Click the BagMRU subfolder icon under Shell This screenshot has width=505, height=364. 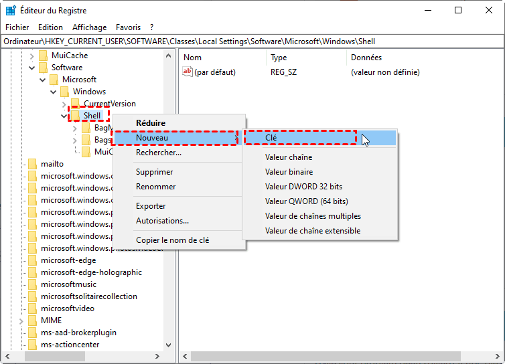click(x=86, y=128)
